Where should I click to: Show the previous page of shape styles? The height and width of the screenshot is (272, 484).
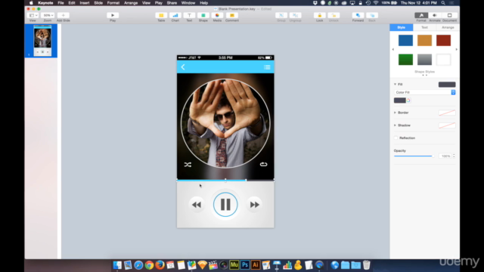pyautogui.click(x=393, y=49)
